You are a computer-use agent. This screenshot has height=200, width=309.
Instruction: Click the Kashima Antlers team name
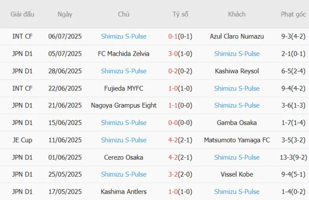tap(124, 191)
